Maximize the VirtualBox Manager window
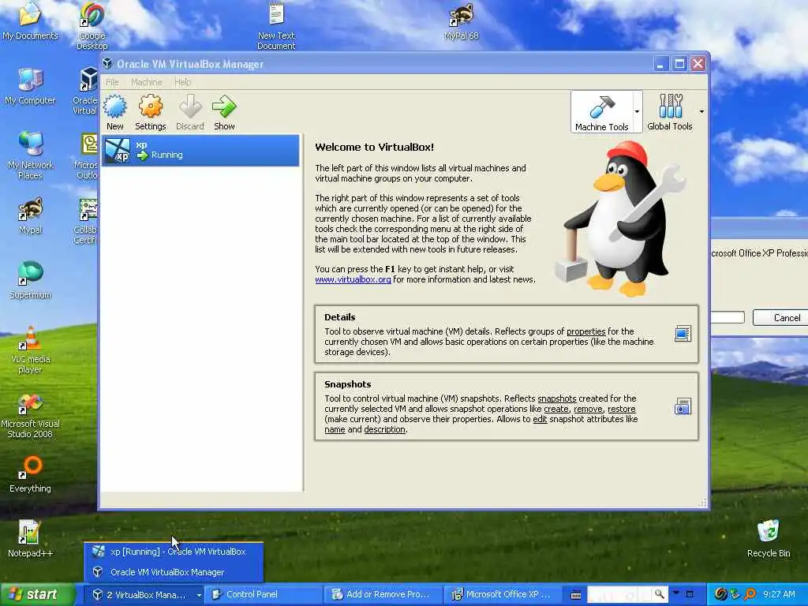Viewport: 808px width, 606px height. point(679,63)
